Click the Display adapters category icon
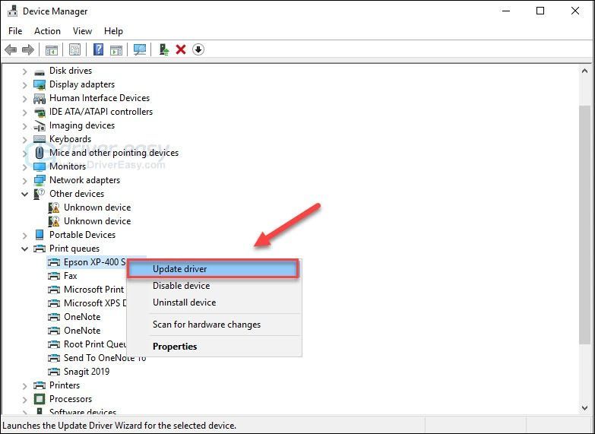 40,84
